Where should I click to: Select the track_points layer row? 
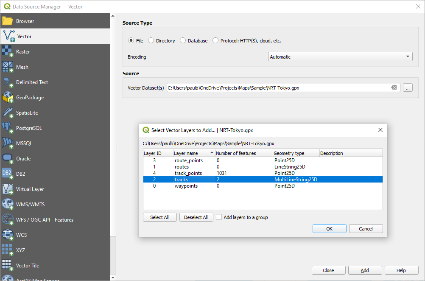(x=189, y=173)
